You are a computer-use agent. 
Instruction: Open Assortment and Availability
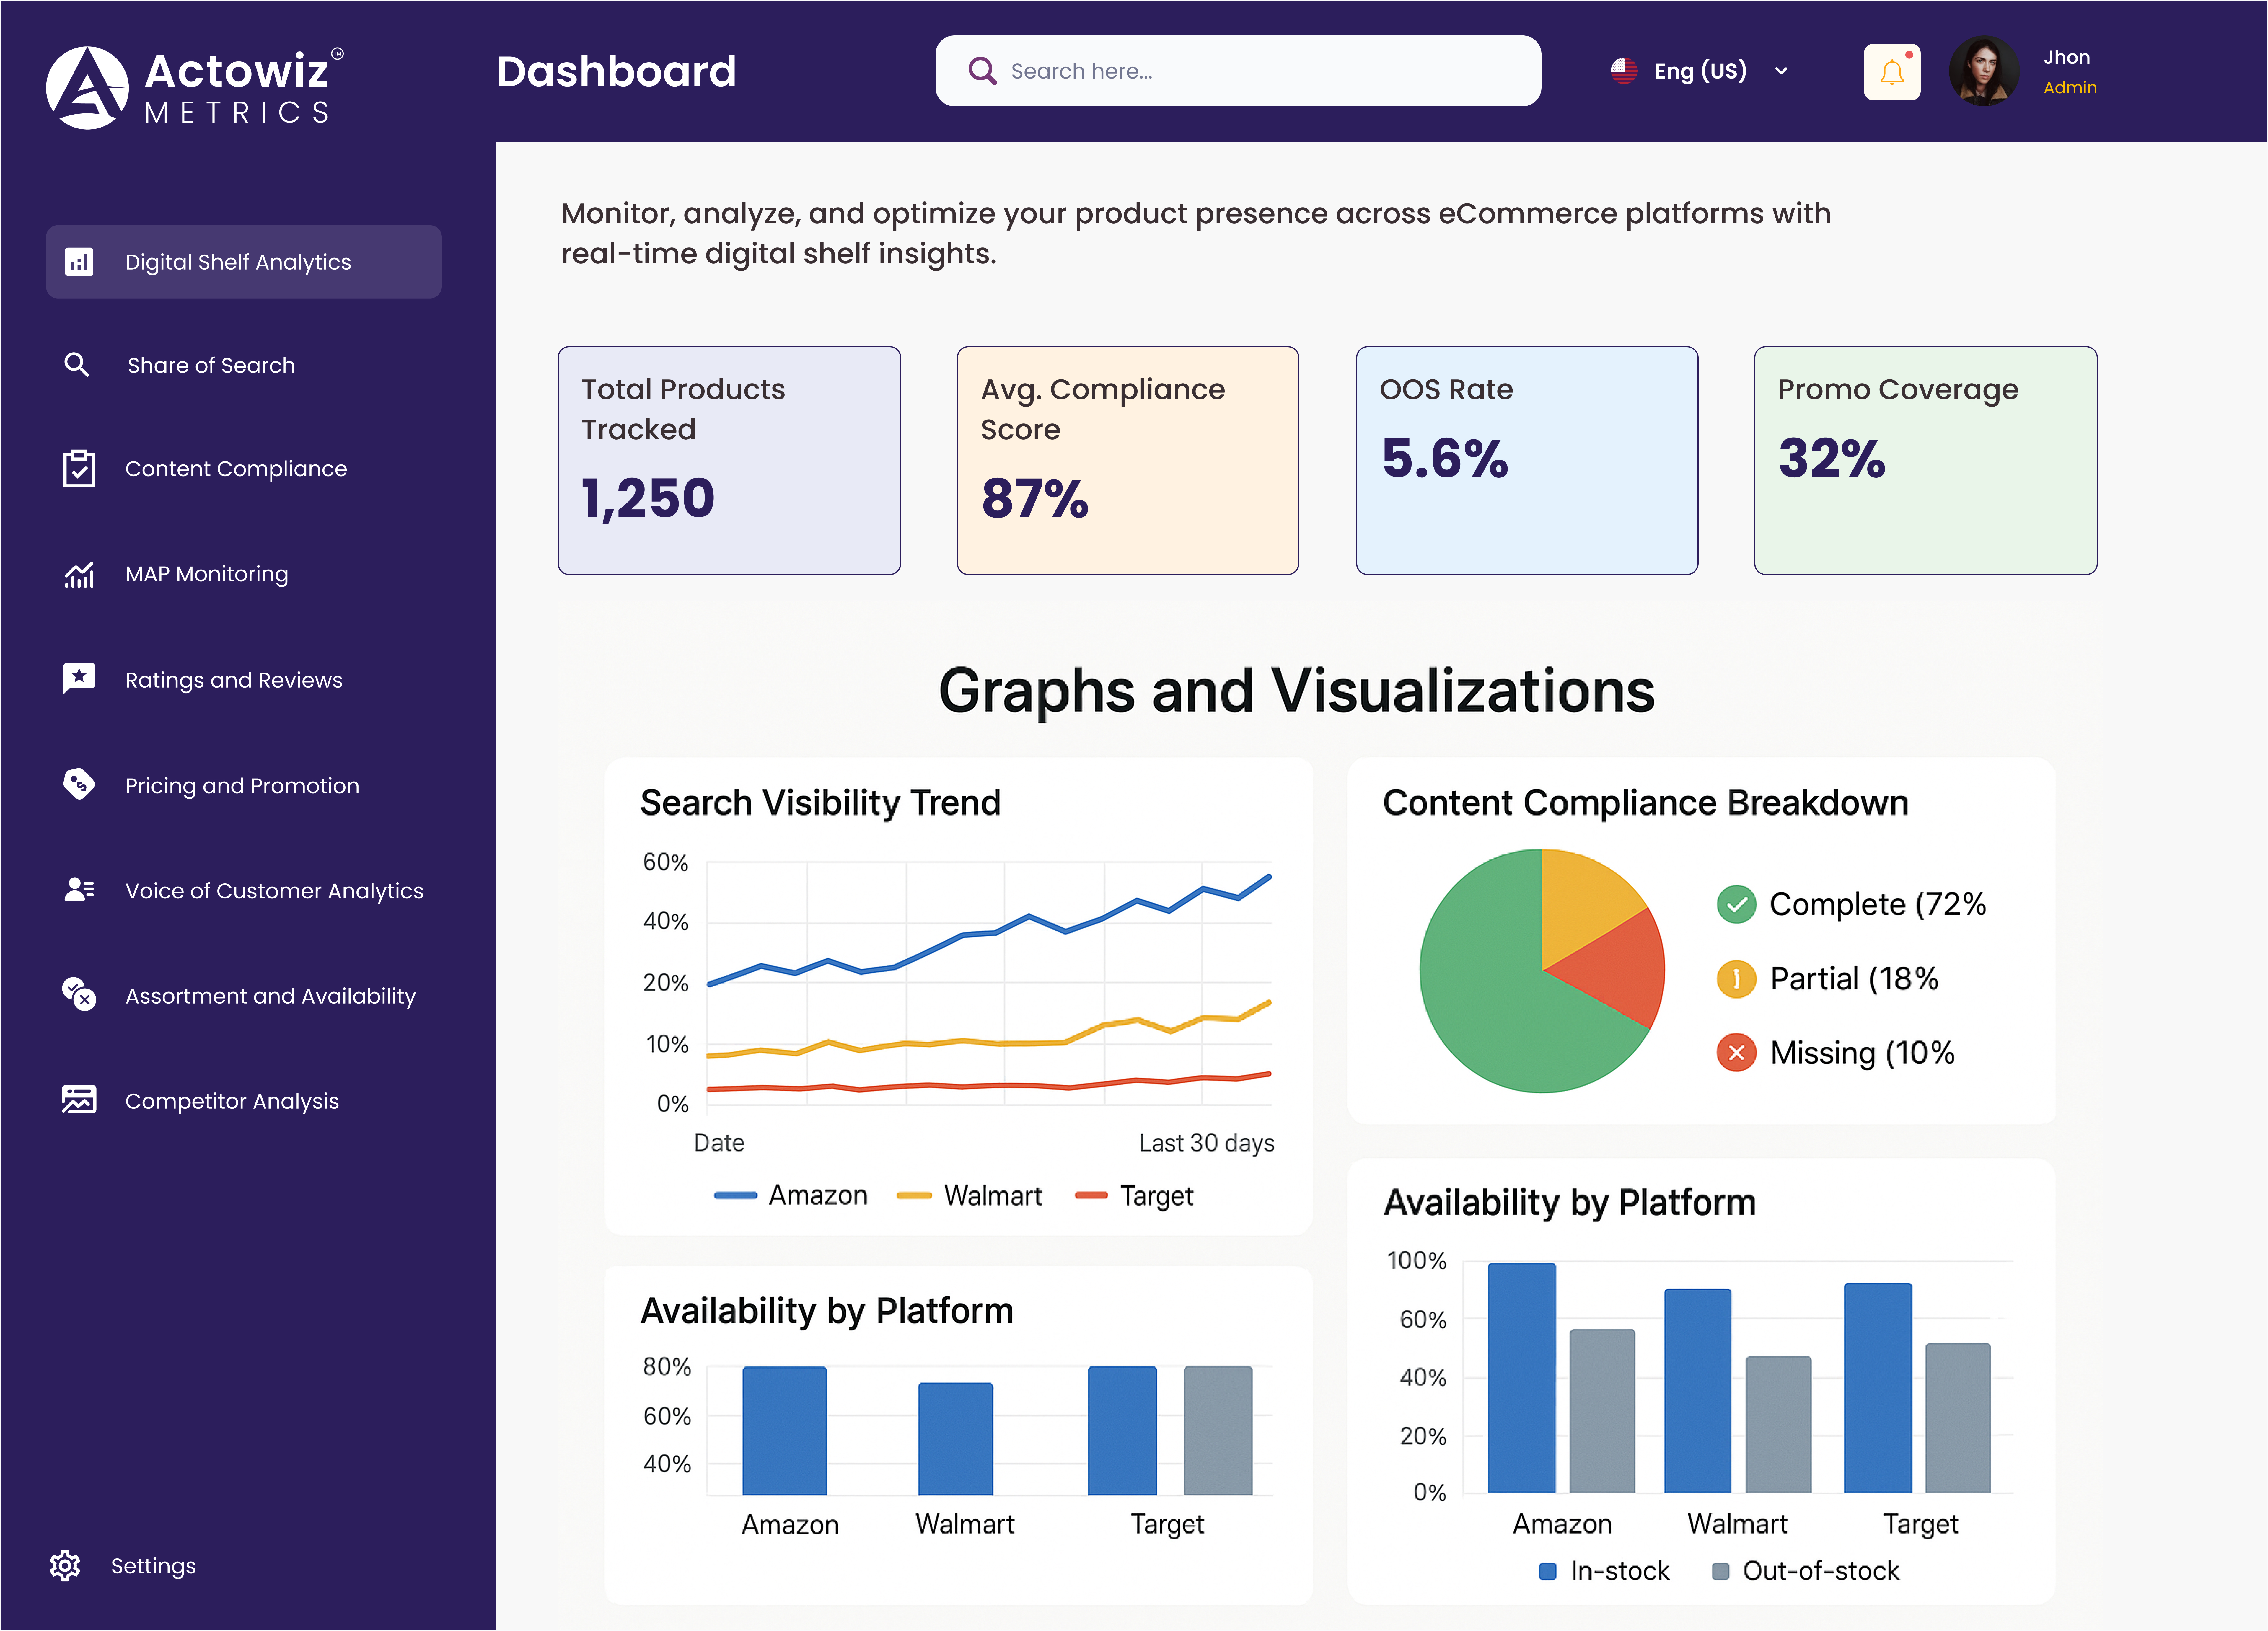tap(270, 996)
